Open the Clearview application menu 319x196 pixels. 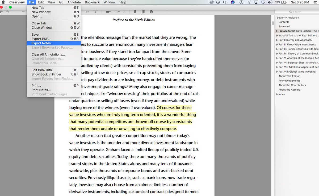coord(17,2)
